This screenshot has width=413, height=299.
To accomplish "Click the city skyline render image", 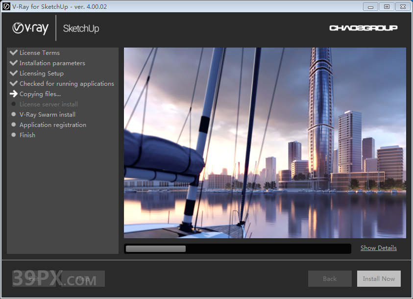I will (x=265, y=143).
